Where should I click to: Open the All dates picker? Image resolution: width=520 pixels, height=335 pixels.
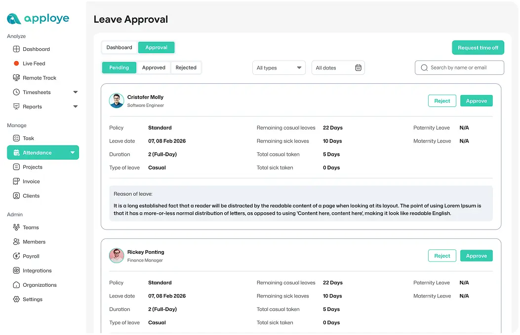click(338, 68)
